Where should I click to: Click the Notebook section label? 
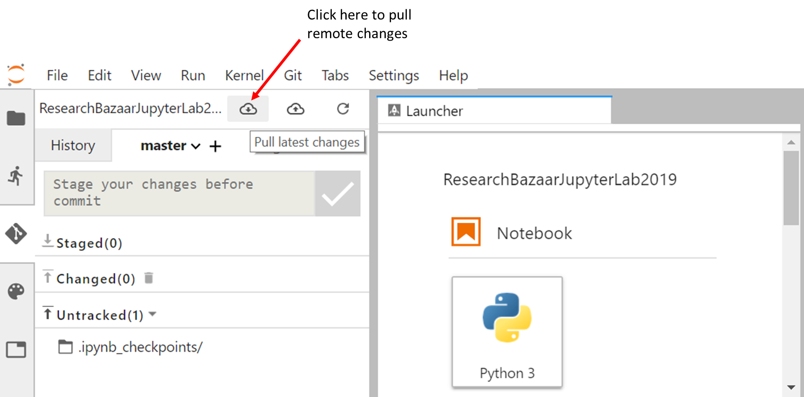point(534,233)
